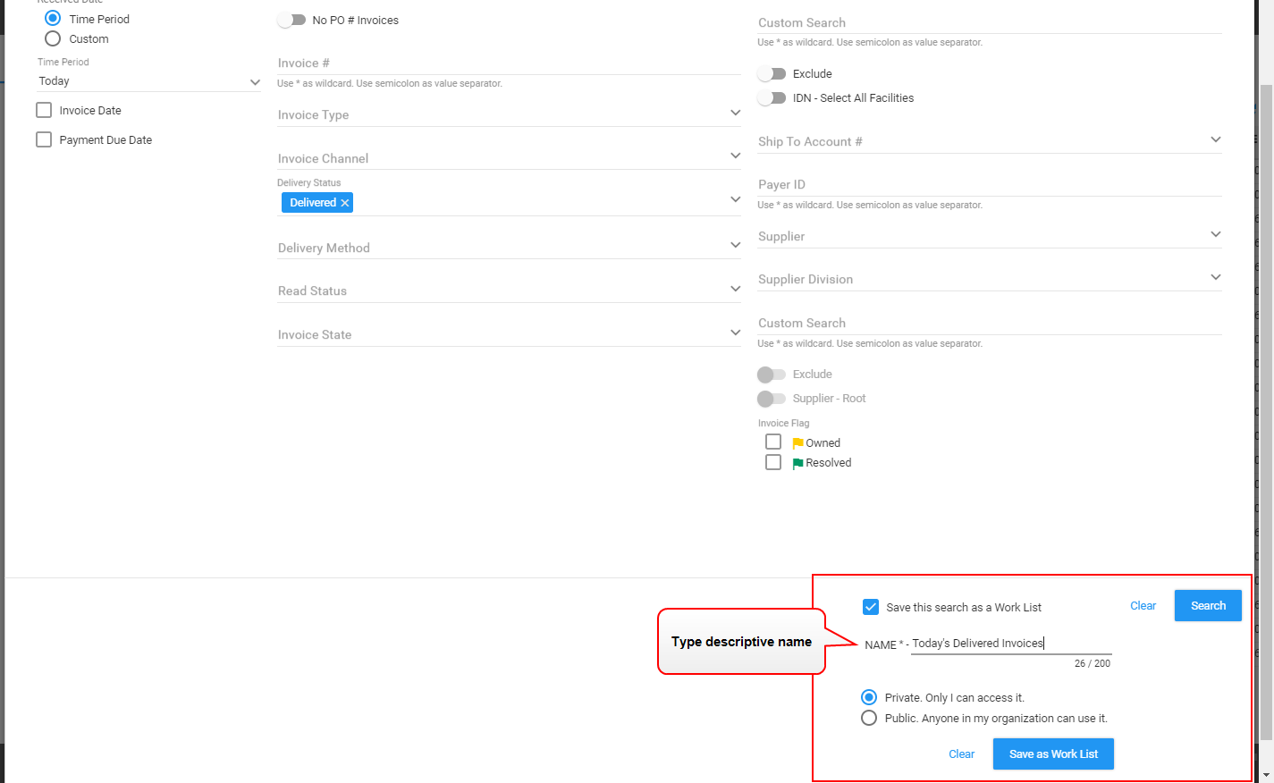Image resolution: width=1274 pixels, height=783 pixels.
Task: Select the Custom radio option
Action: [53, 38]
